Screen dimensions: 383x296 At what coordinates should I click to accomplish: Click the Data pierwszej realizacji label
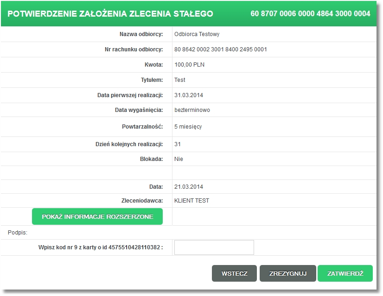point(130,95)
